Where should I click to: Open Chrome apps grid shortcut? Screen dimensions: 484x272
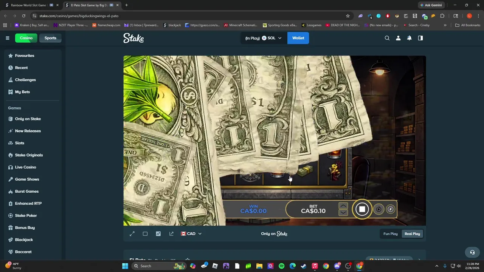tap(5, 25)
